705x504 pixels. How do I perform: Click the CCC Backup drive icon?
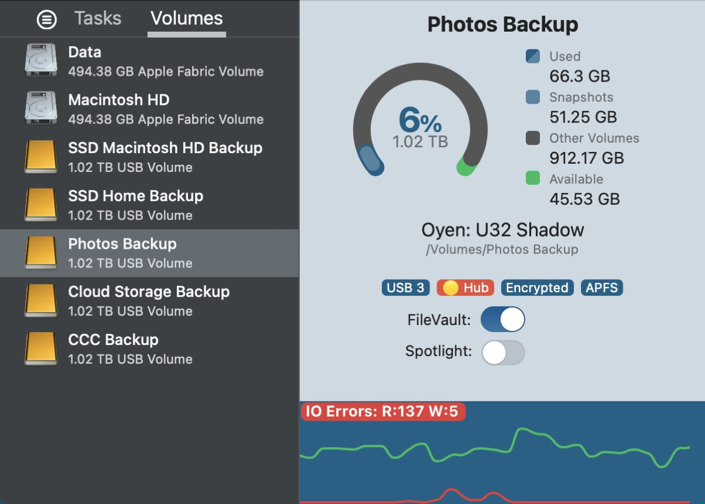point(41,349)
